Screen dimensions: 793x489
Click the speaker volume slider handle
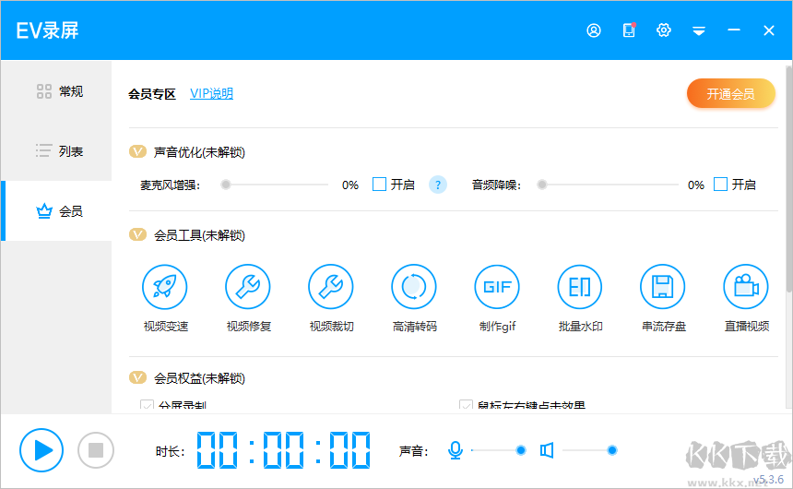pos(612,450)
